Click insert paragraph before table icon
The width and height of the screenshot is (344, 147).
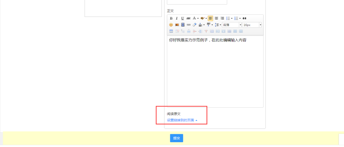coord(183,31)
